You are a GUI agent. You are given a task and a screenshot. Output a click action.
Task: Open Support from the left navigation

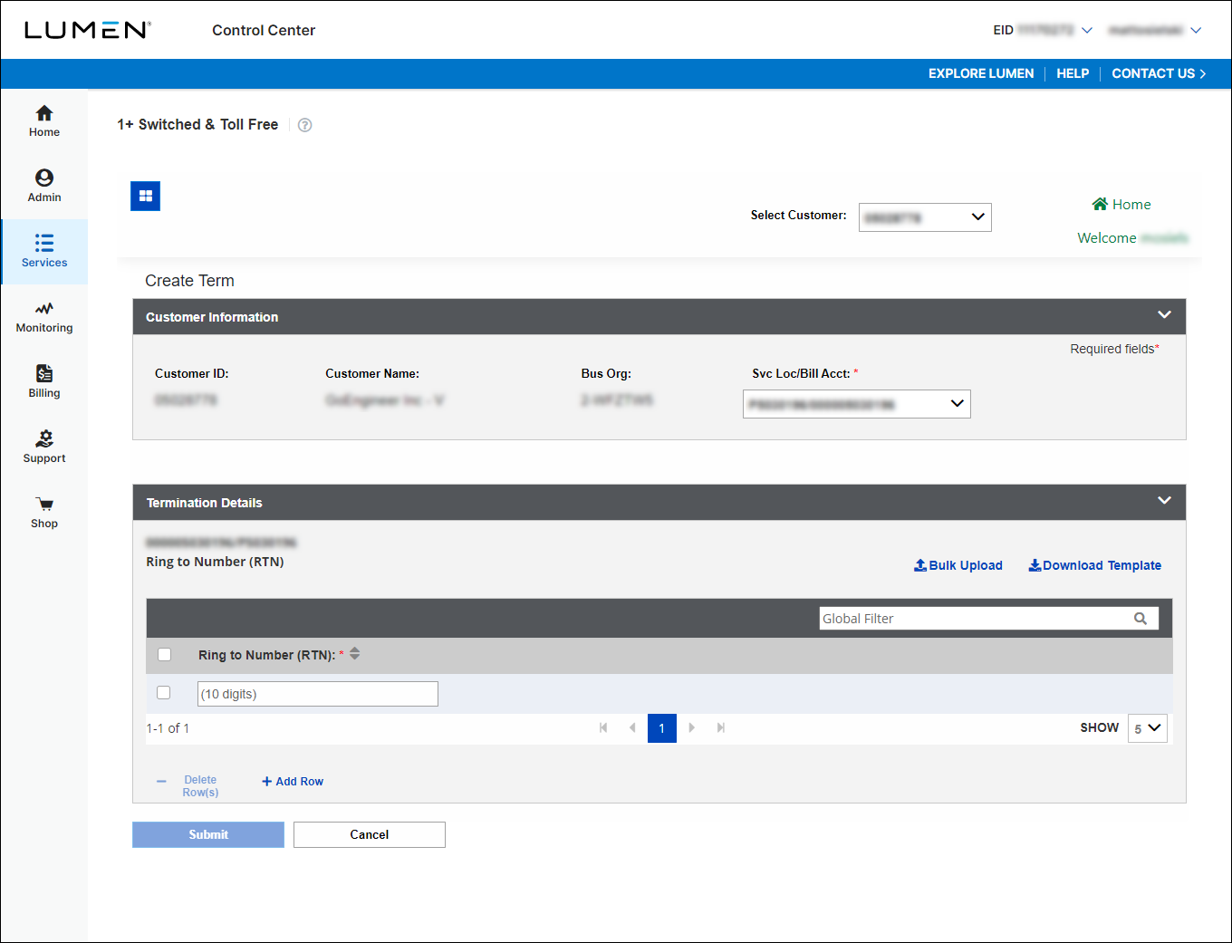click(x=43, y=446)
